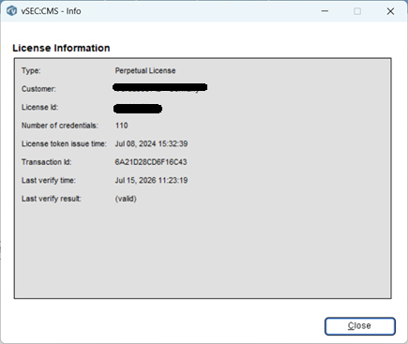Click the 'Customer:' label

(x=38, y=89)
